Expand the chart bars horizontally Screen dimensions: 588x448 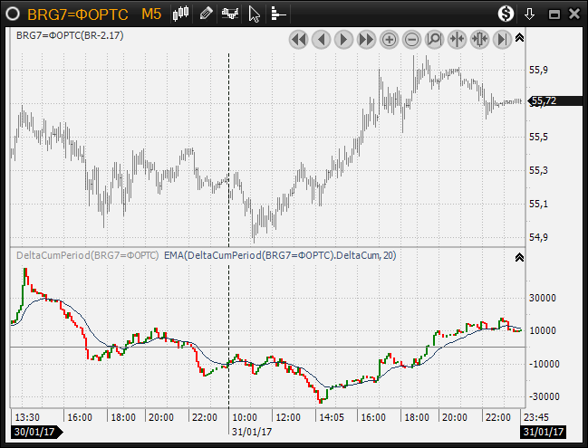point(479,39)
